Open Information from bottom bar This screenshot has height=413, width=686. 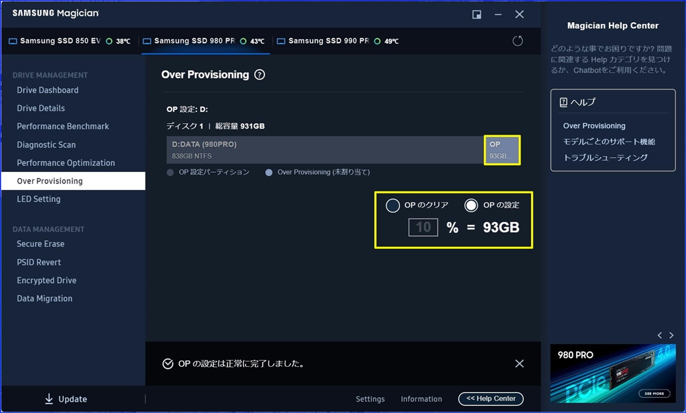click(x=421, y=399)
